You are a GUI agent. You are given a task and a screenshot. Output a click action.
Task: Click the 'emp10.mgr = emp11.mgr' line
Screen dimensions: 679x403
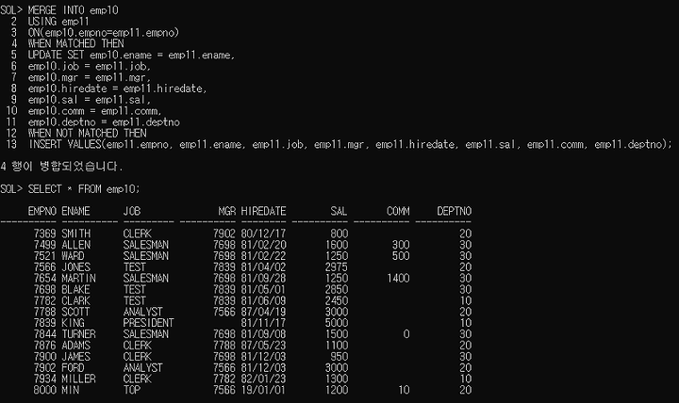click(90, 77)
